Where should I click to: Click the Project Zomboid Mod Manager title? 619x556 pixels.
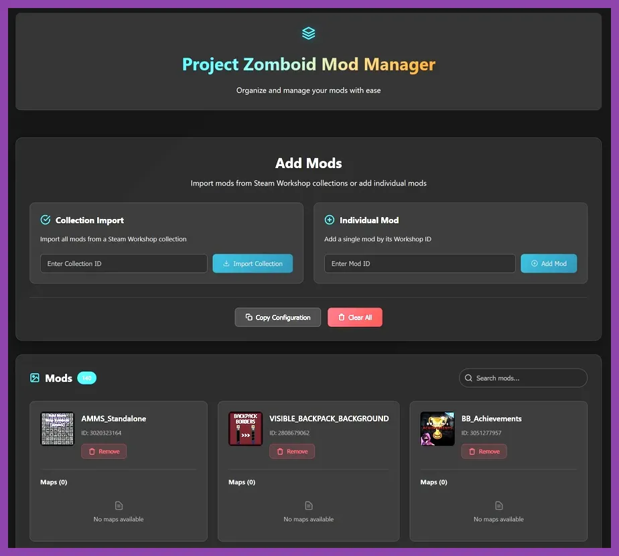click(309, 64)
